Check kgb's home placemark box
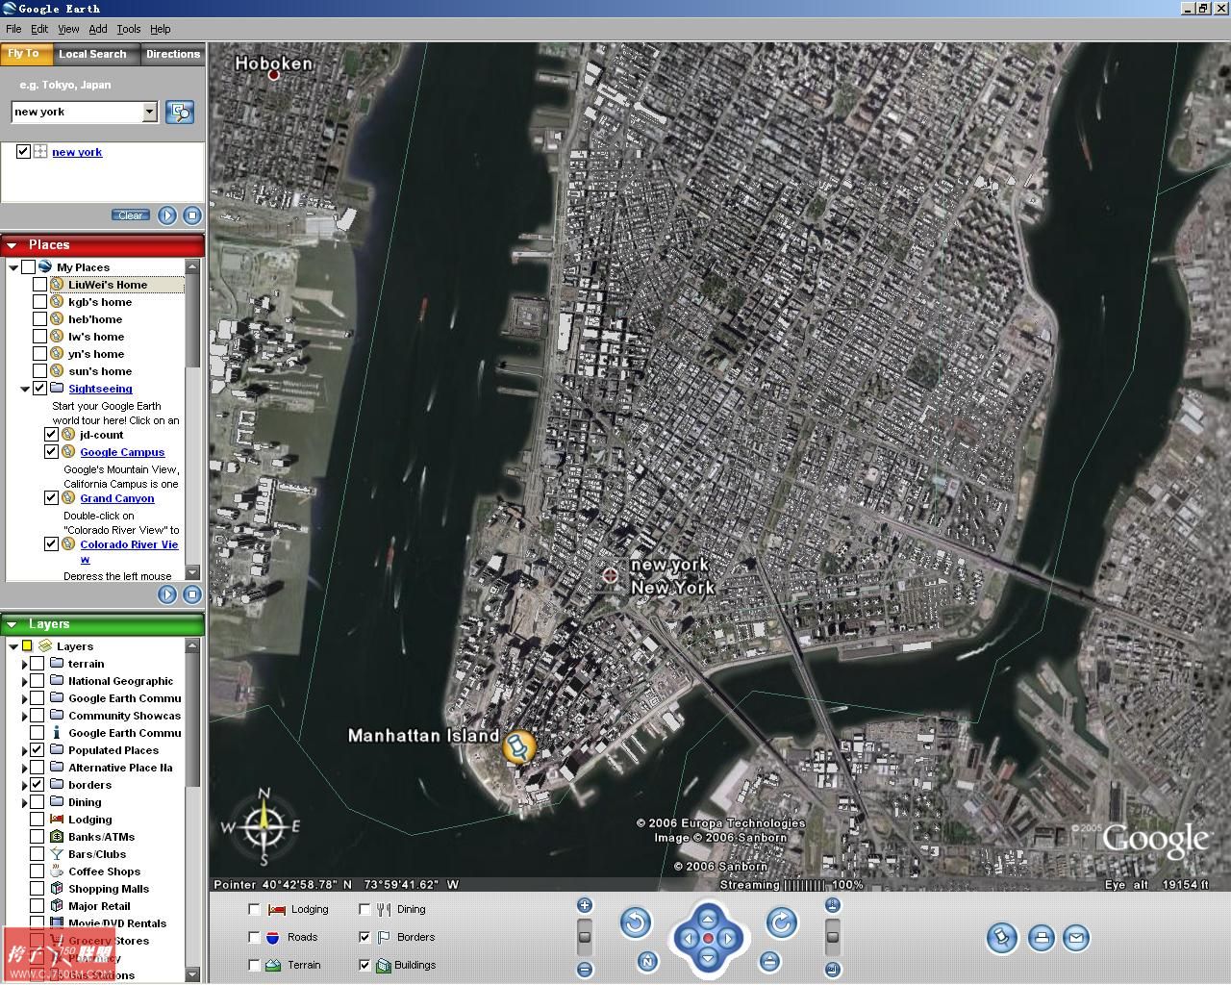1231x985 pixels. pos(39,302)
